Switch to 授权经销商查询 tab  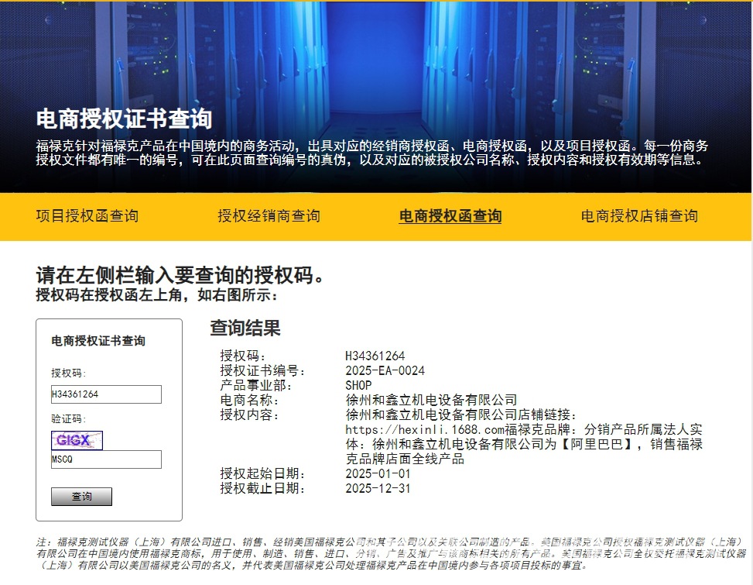point(269,216)
